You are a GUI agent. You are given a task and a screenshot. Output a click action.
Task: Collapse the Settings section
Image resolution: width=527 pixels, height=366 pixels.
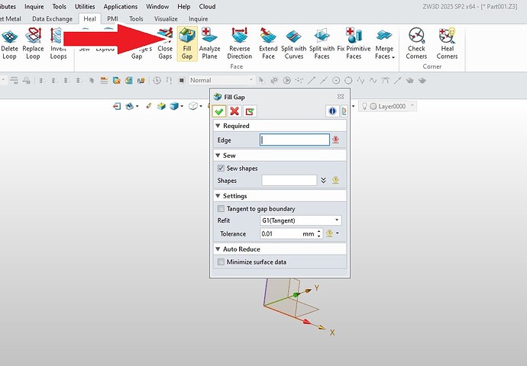point(218,196)
